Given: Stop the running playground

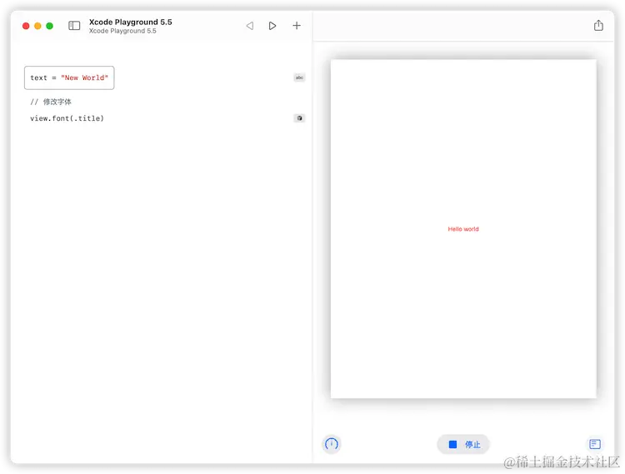Looking at the screenshot, I should coord(463,444).
